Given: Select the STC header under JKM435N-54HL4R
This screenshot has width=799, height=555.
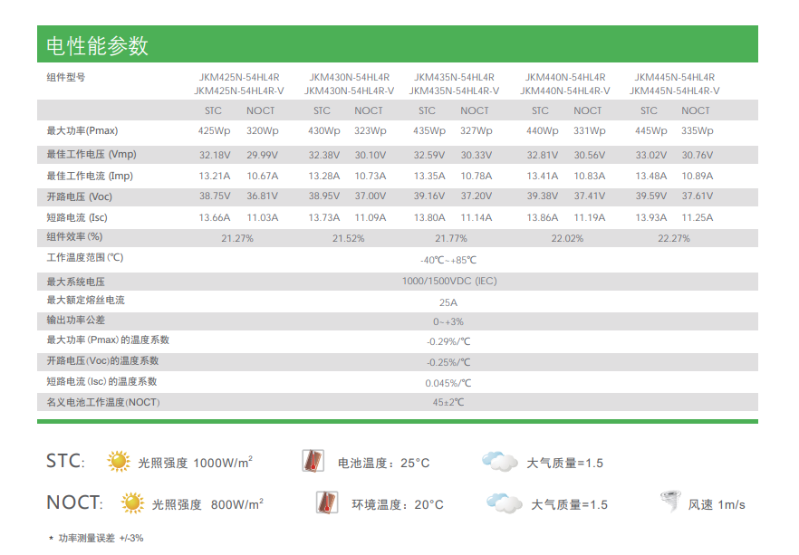Looking at the screenshot, I should coord(427,110).
